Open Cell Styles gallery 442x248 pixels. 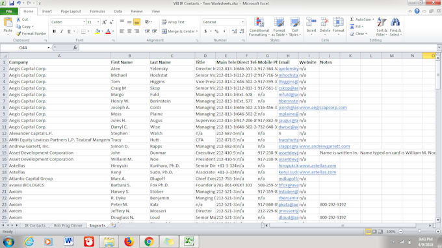(295, 27)
